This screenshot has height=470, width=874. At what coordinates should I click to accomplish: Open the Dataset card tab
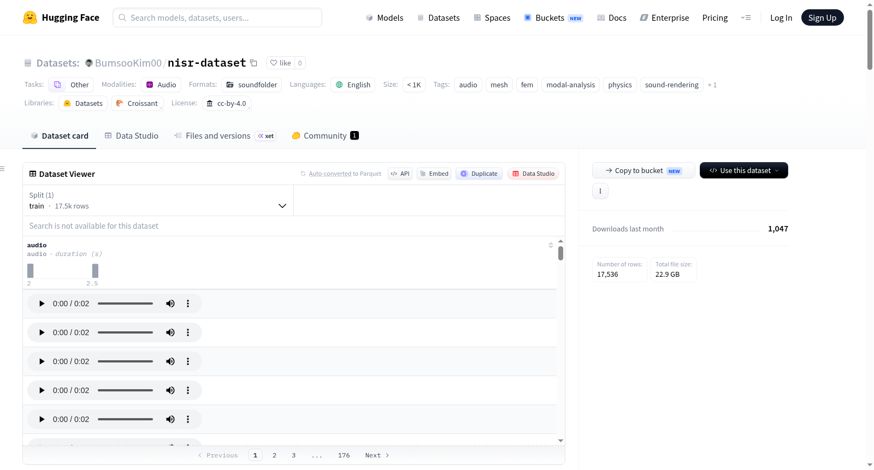[x=60, y=135]
